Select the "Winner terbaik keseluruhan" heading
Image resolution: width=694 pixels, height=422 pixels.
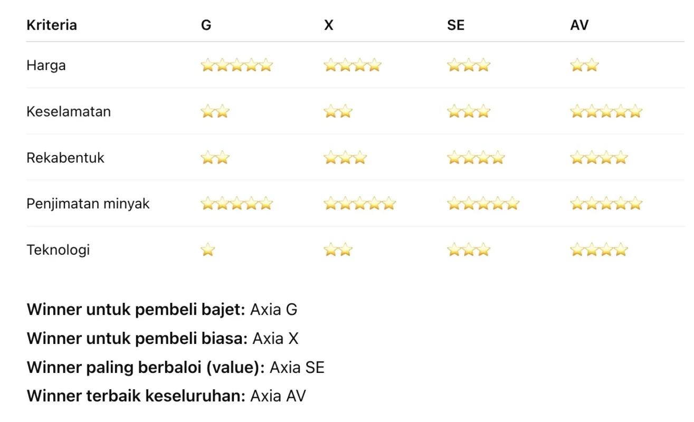pos(136,396)
